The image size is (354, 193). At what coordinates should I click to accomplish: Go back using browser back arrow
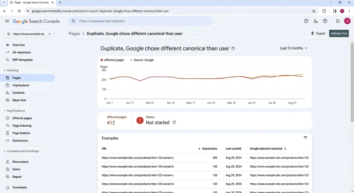tap(5, 11)
